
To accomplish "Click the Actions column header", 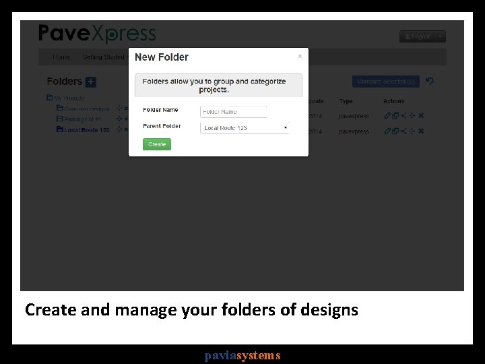I will coord(394,101).
